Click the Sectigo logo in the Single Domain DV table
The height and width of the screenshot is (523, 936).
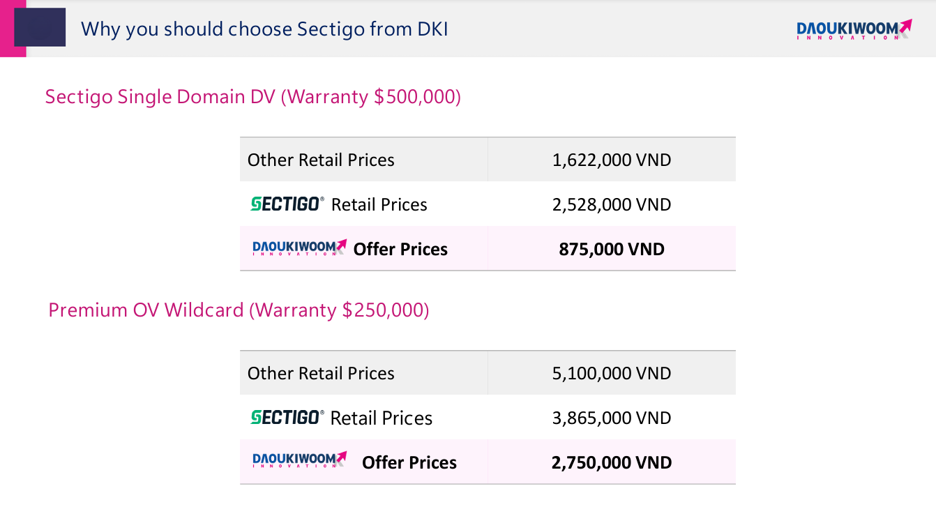click(287, 204)
